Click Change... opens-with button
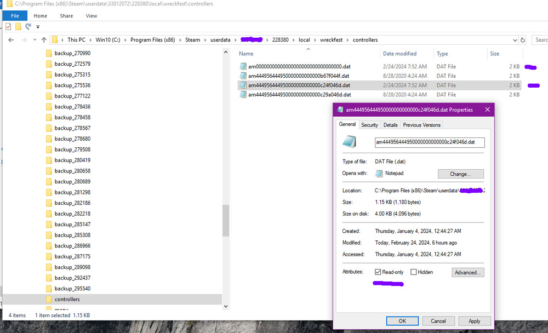 click(x=461, y=174)
